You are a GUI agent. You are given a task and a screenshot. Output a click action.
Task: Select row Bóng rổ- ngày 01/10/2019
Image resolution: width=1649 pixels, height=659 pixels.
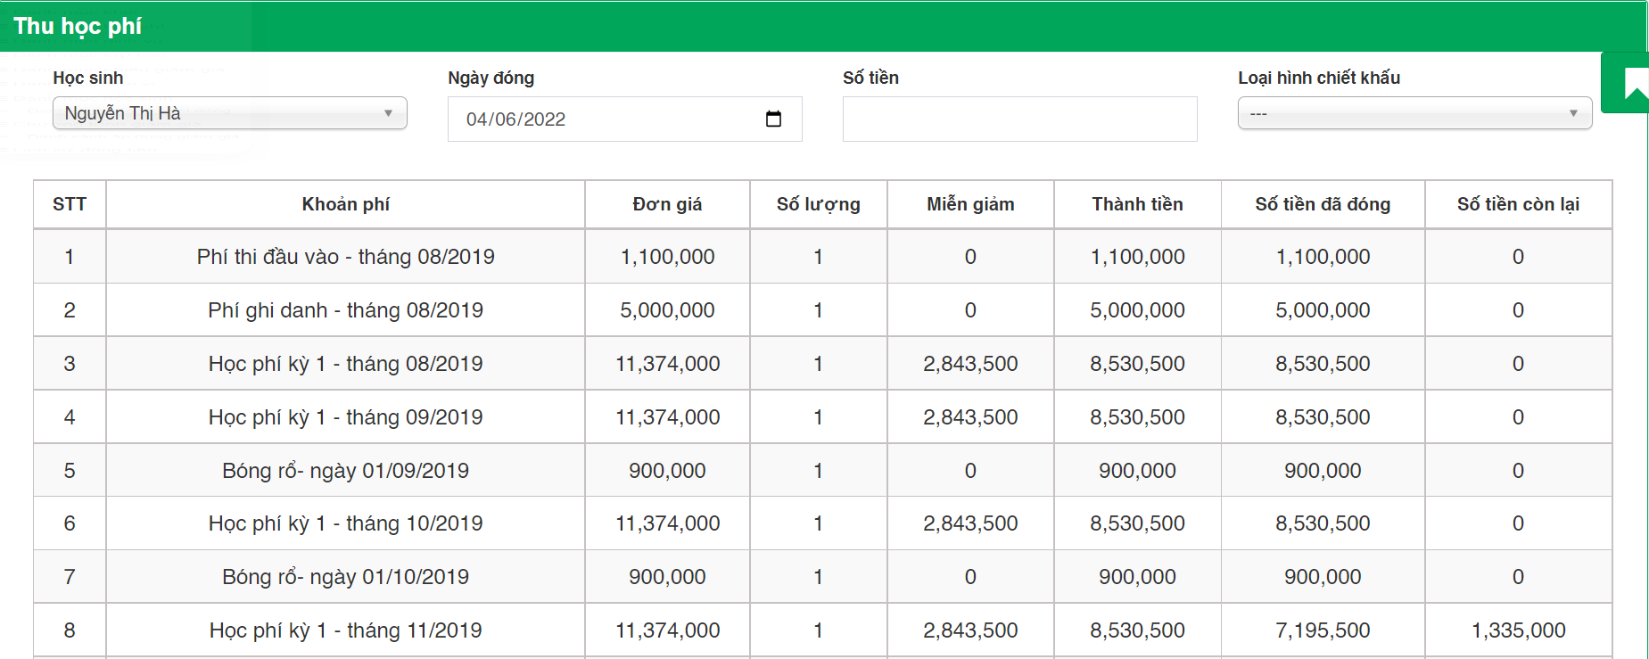click(345, 577)
